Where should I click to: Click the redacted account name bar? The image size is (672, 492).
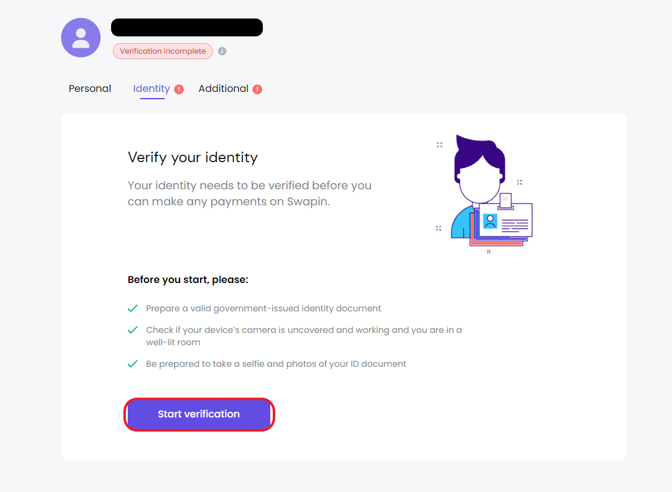(187, 27)
